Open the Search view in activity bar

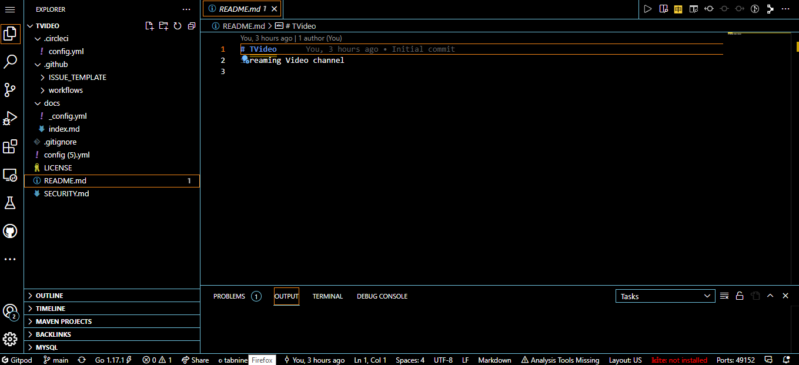click(10, 62)
